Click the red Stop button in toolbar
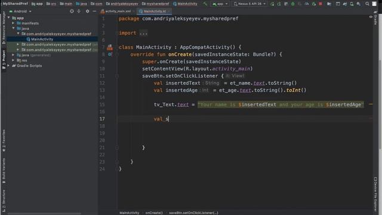 coord(321,4)
